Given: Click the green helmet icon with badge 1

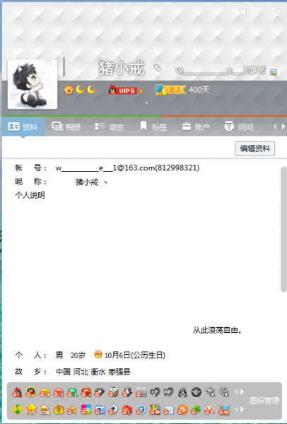Looking at the screenshot, I should [x=72, y=391].
